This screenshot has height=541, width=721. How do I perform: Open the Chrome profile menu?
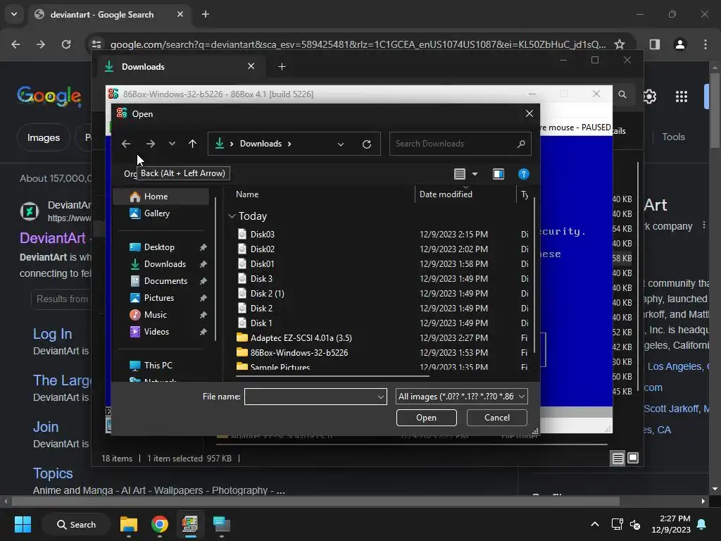[x=679, y=44]
